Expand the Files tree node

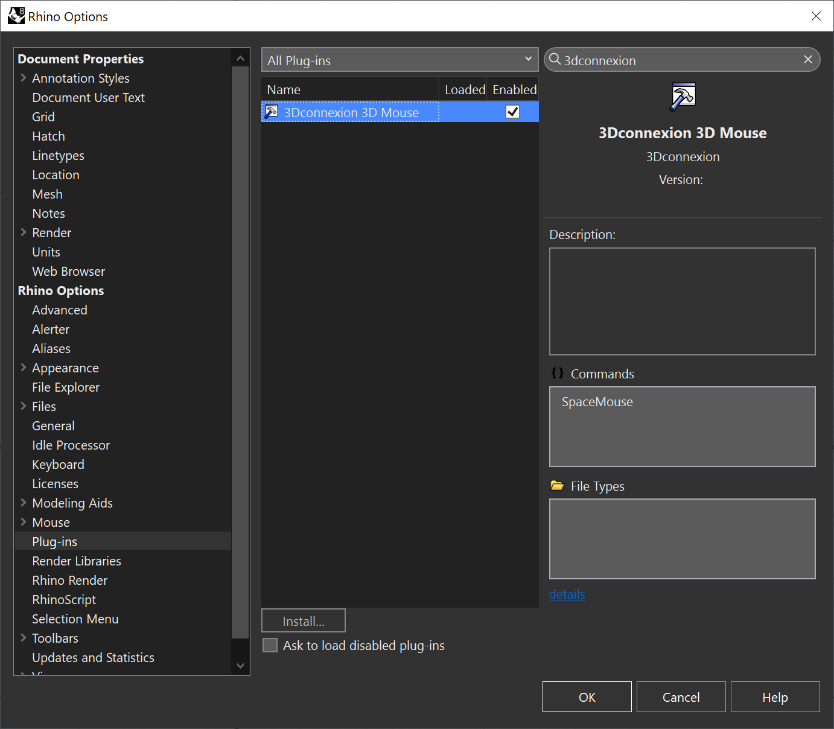[x=24, y=406]
